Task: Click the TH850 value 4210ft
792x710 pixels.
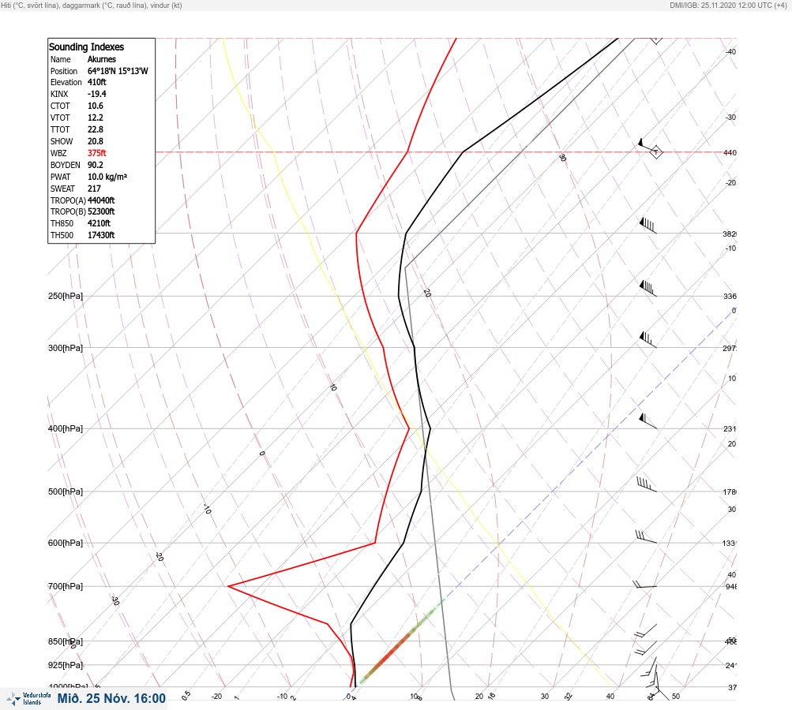Action: click(99, 223)
